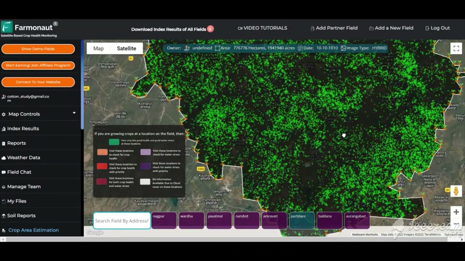Viewport: 465px width, 261px height.
Task: Select the nagpur field tile
Action: [164, 220]
